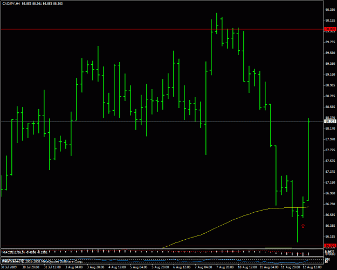Click the current price label 88.303

[330, 122]
